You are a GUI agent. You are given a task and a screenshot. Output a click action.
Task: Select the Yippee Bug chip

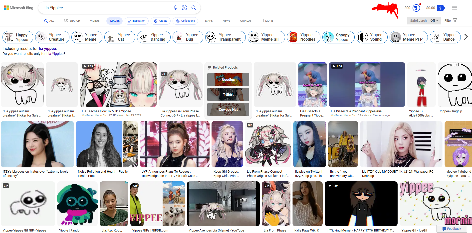point(188,37)
